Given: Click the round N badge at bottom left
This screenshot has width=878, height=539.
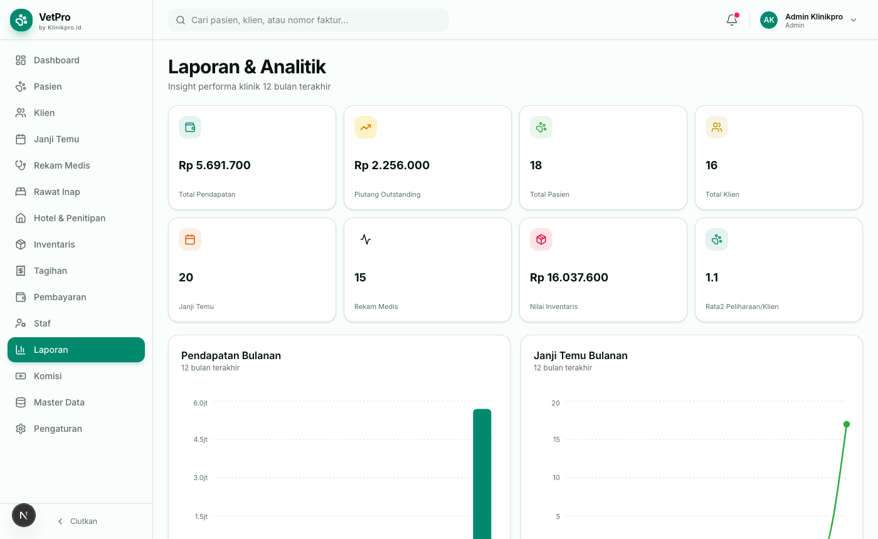Looking at the screenshot, I should click(24, 515).
